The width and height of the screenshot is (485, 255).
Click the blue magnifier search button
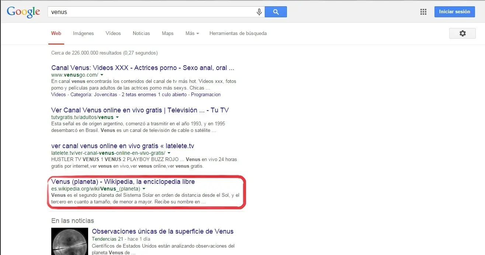(276, 12)
